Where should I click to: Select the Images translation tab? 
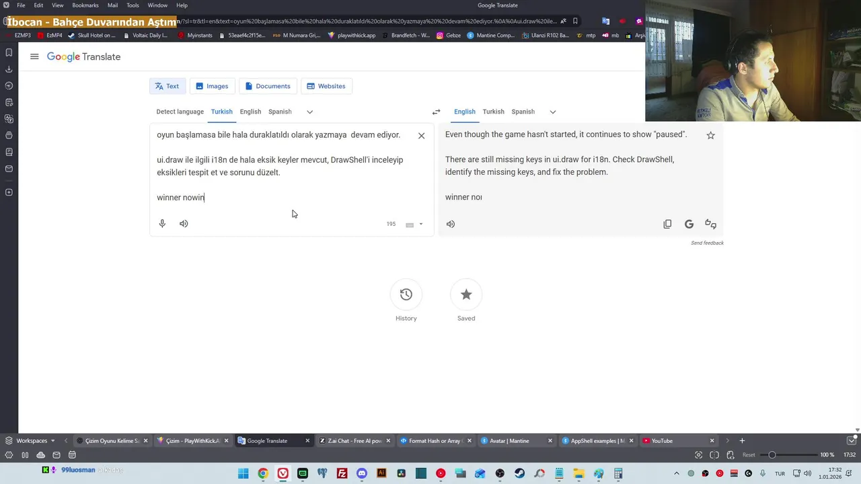click(x=212, y=86)
